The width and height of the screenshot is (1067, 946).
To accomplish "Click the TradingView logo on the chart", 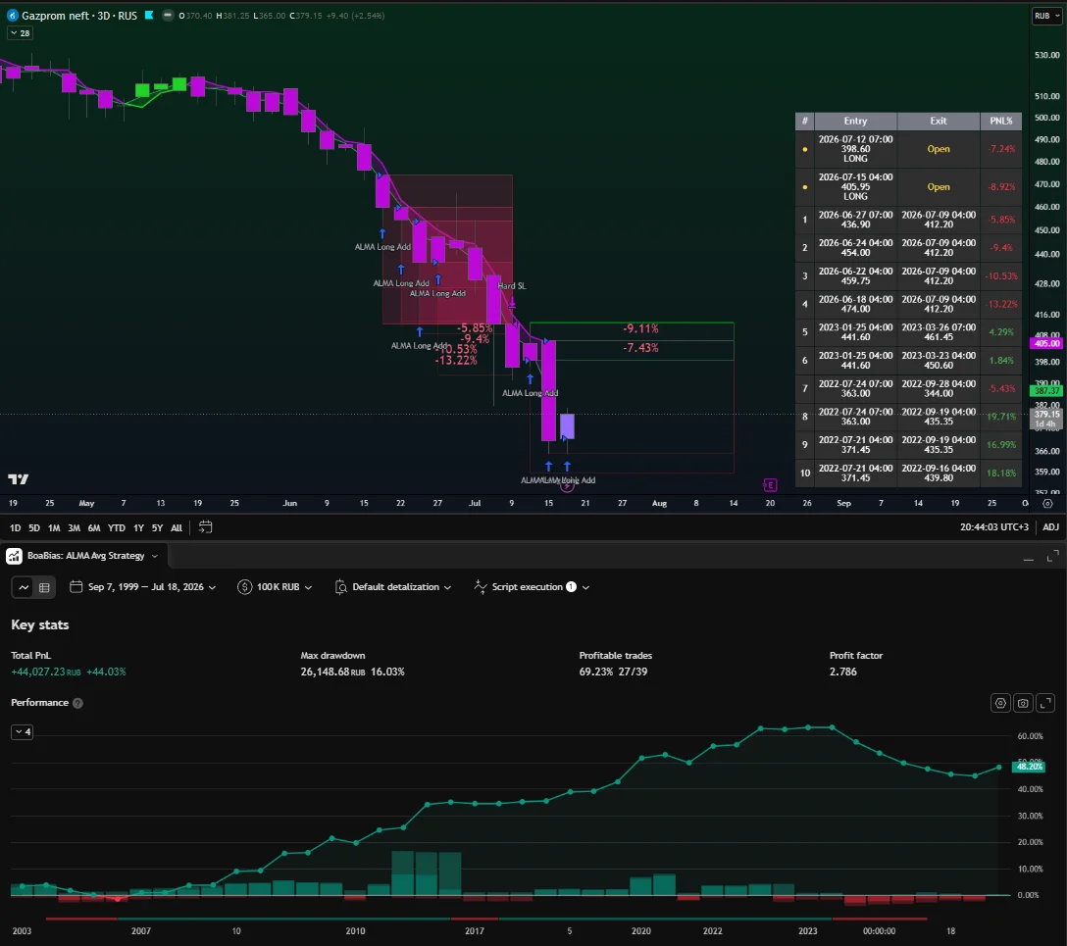I will coord(19,478).
